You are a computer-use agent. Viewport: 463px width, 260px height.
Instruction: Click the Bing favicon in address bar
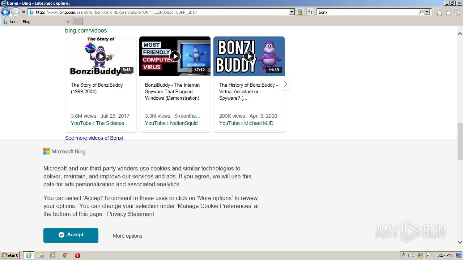pyautogui.click(x=31, y=12)
